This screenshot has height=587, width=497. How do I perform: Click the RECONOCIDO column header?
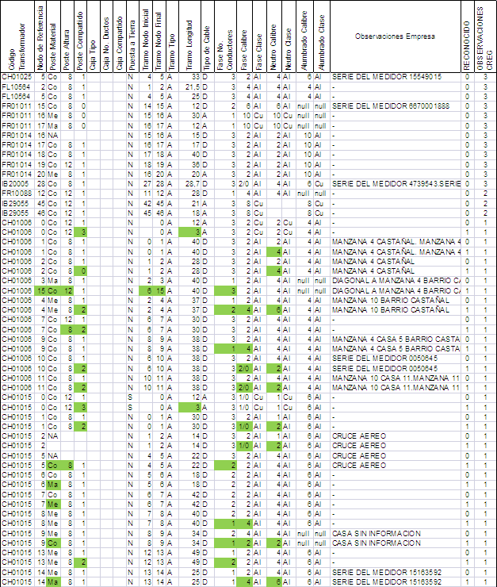[x=467, y=36]
